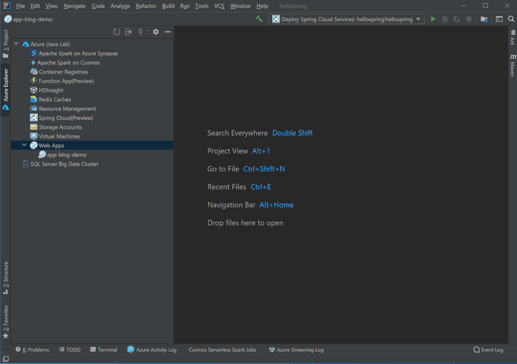Open the Structure tool window tab
The height and width of the screenshot is (364, 517).
tap(6, 278)
